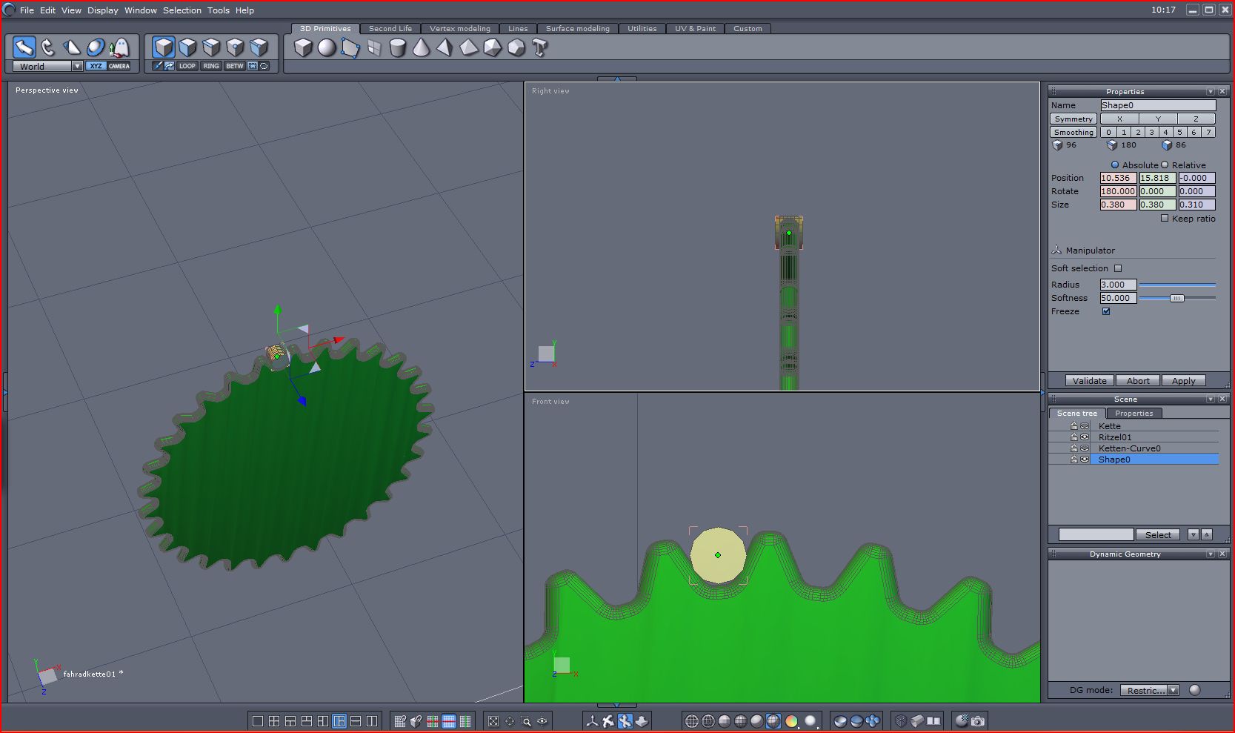Click the zoom magnifier icon in bottom bar
Viewport: 1235px width, 733px height.
click(526, 721)
